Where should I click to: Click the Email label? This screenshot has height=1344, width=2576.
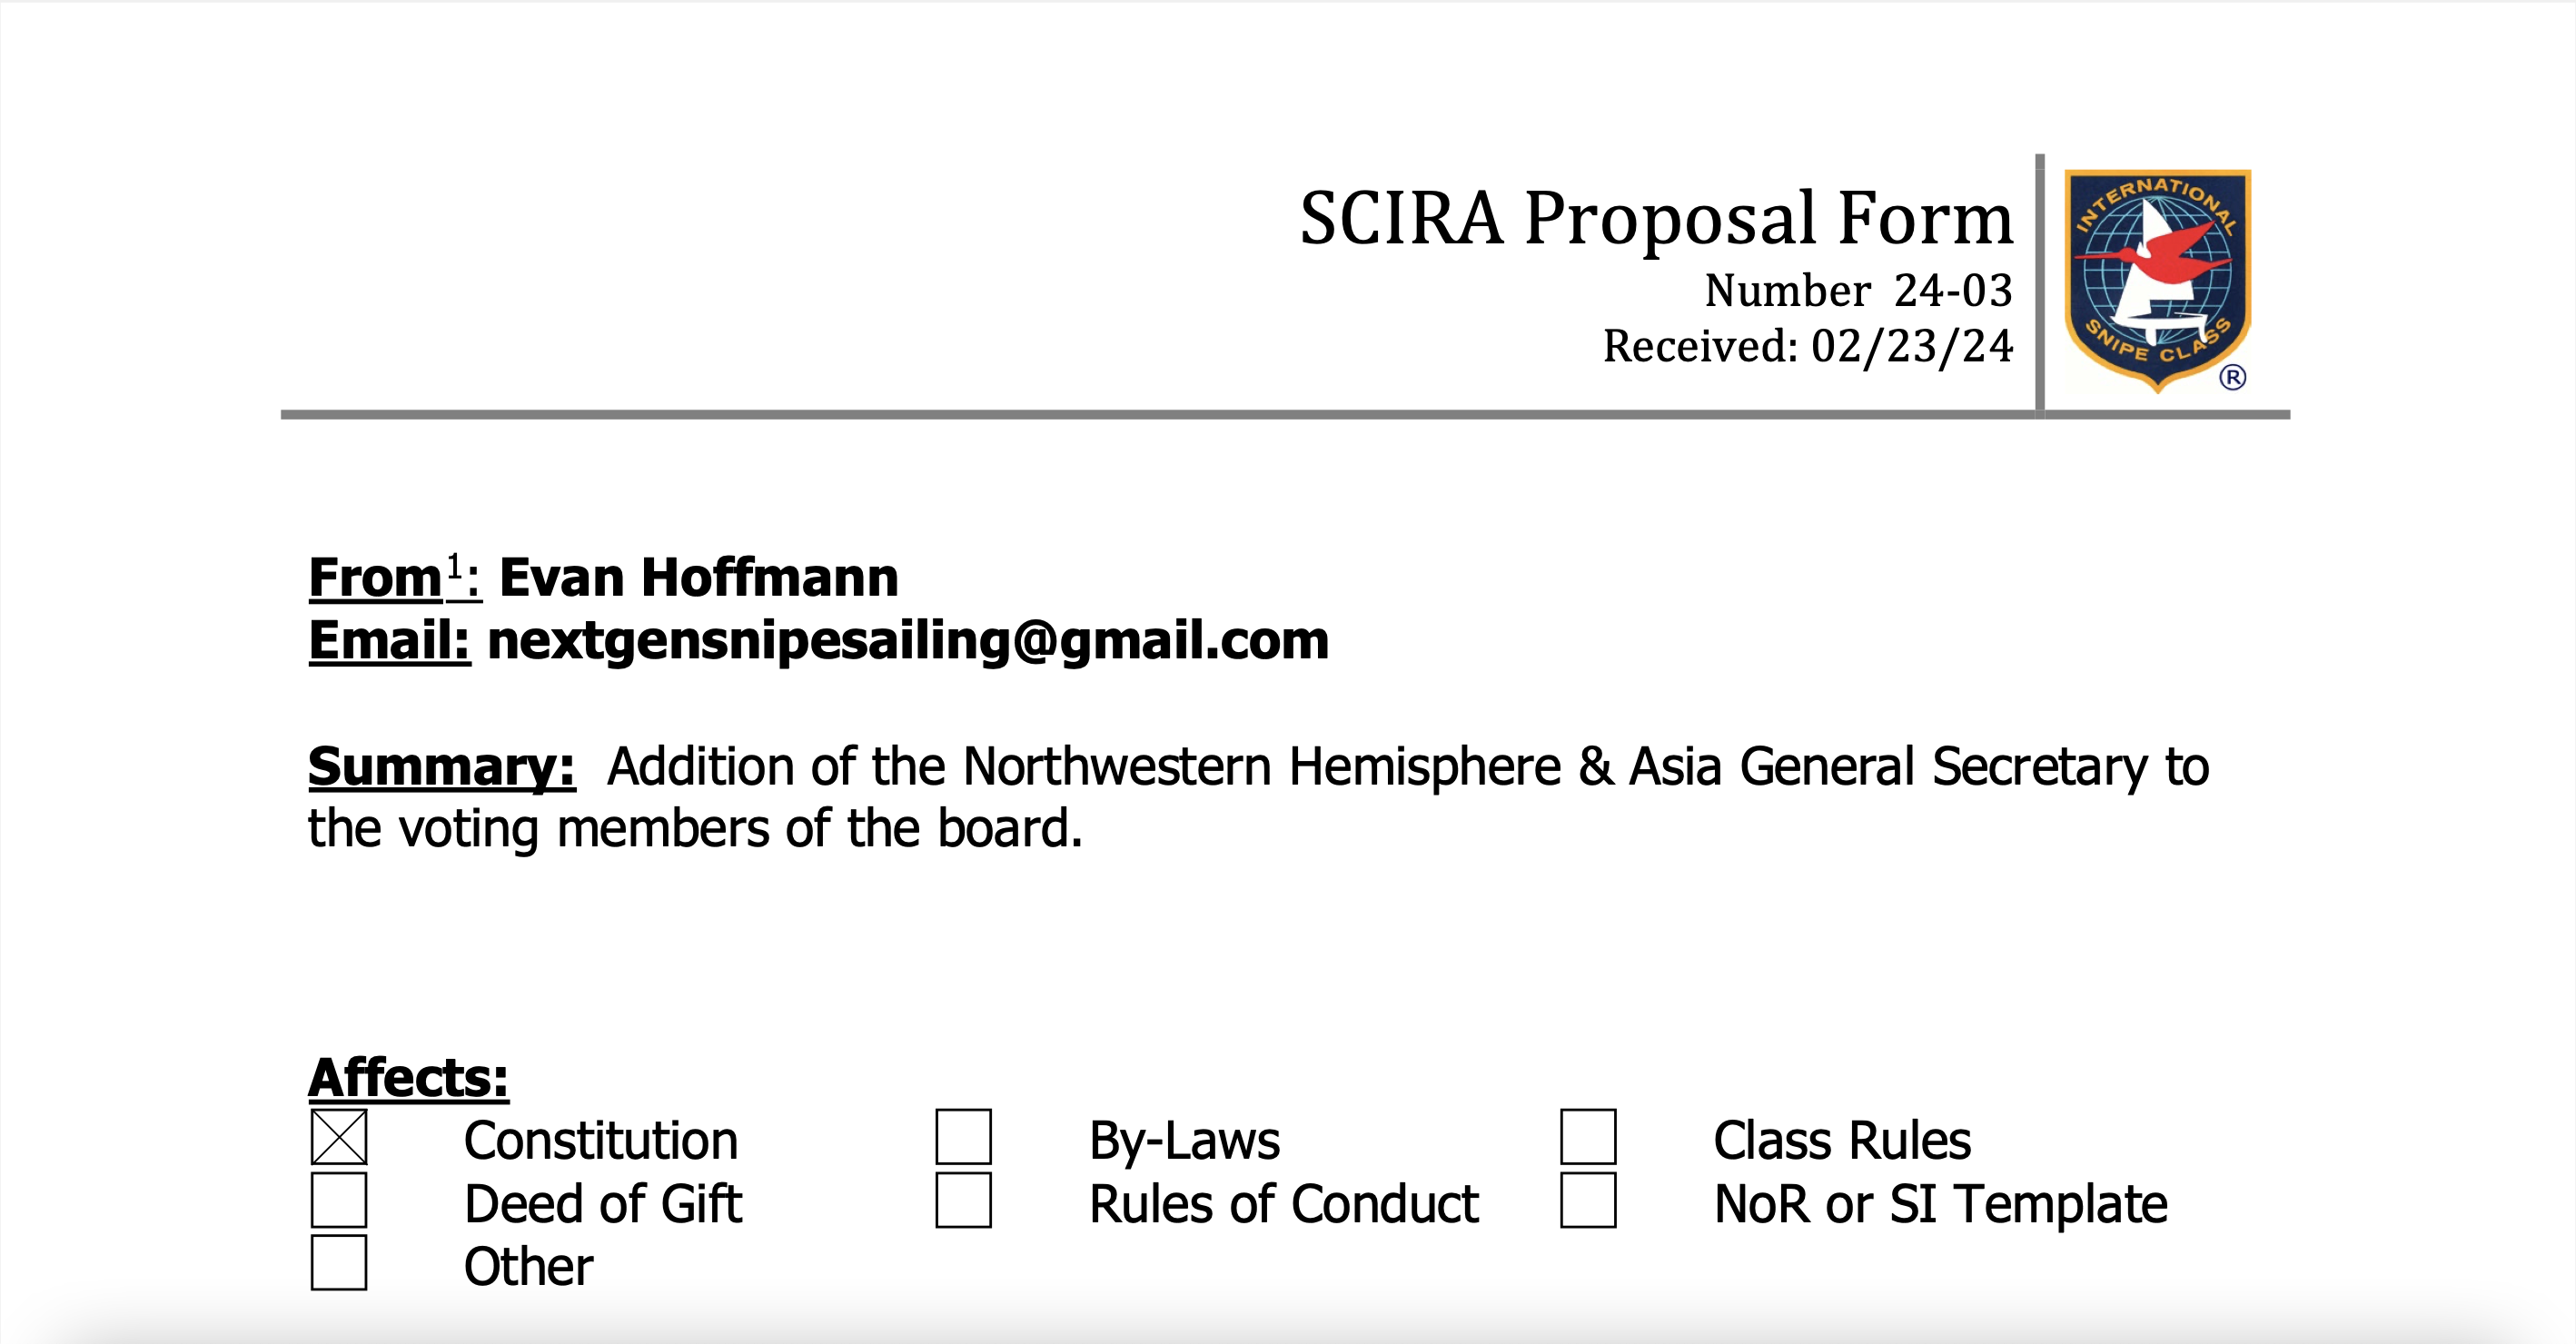coord(389,641)
